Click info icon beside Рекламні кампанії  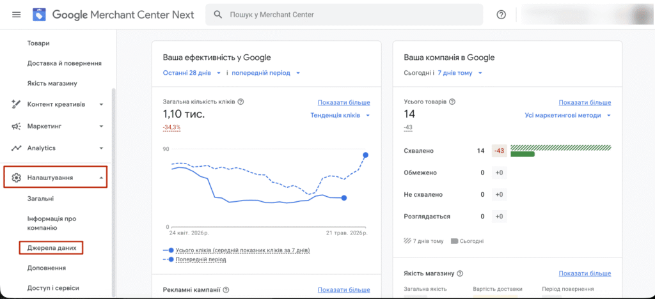pyautogui.click(x=226, y=289)
